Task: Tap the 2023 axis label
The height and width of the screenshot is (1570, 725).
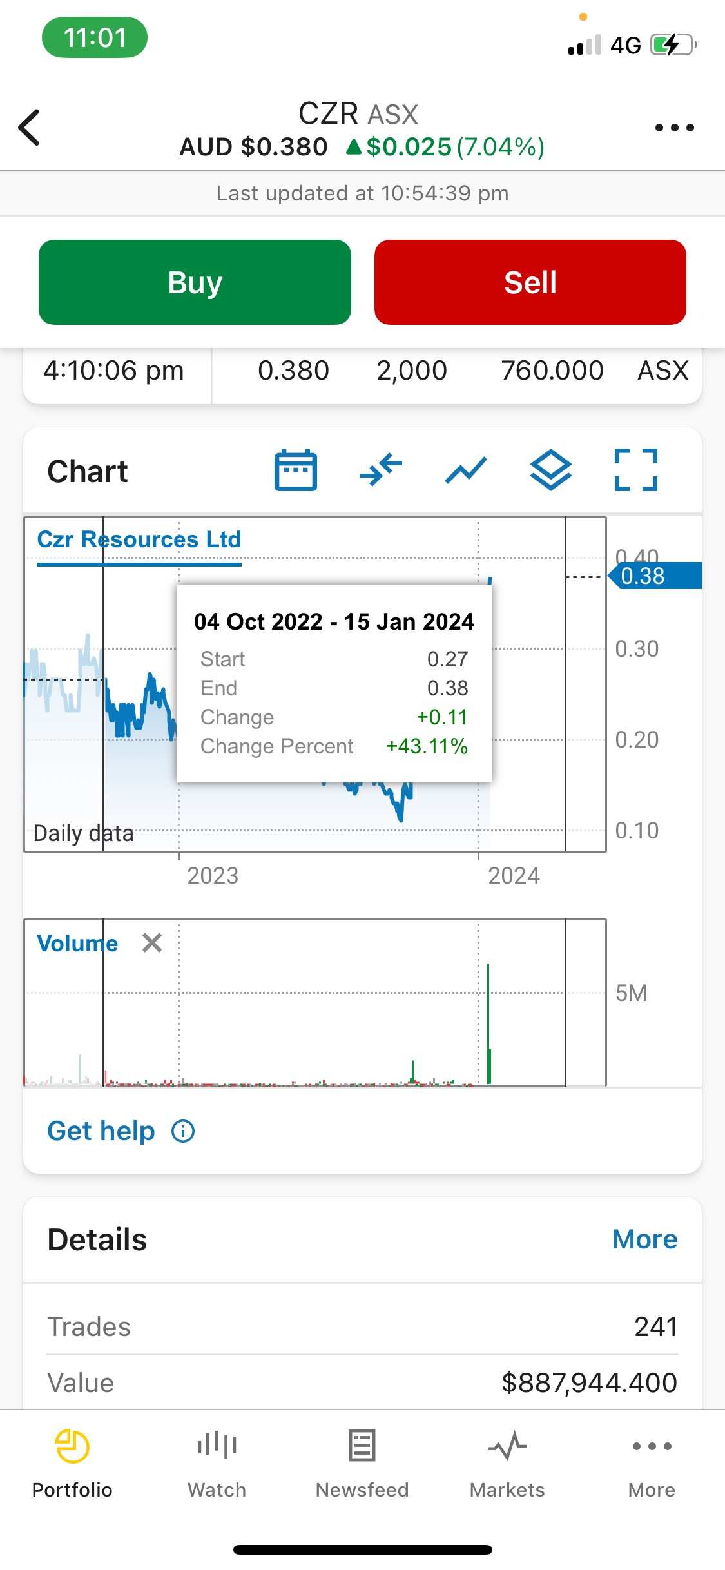Action: coord(213,876)
